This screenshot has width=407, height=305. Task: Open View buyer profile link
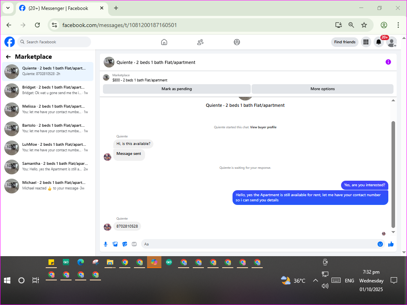pyautogui.click(x=263, y=127)
